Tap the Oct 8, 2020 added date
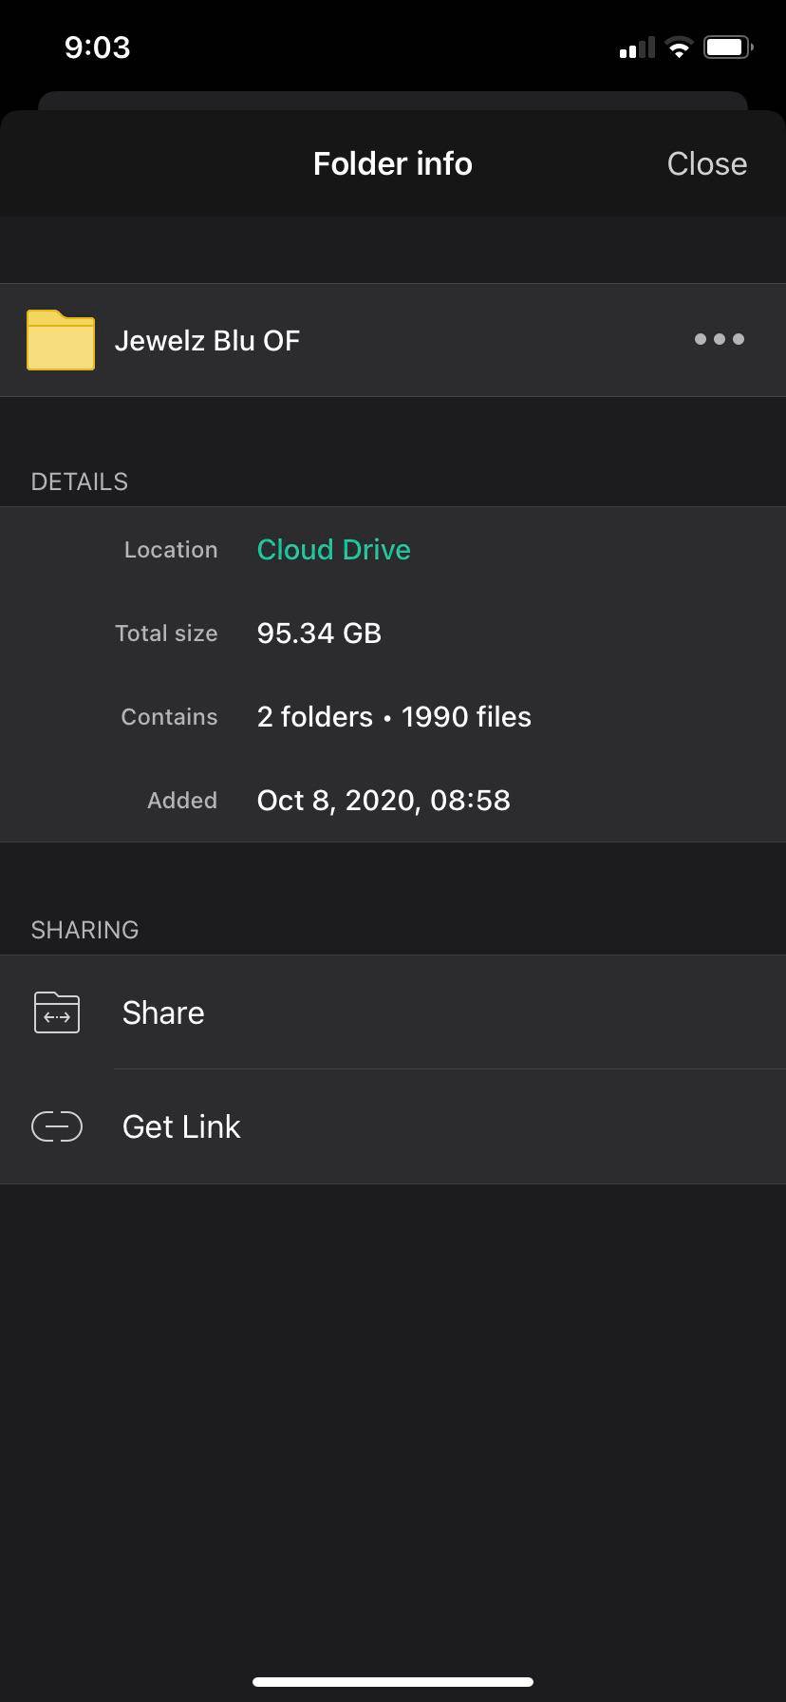This screenshot has height=1702, width=786. pyautogui.click(x=384, y=801)
